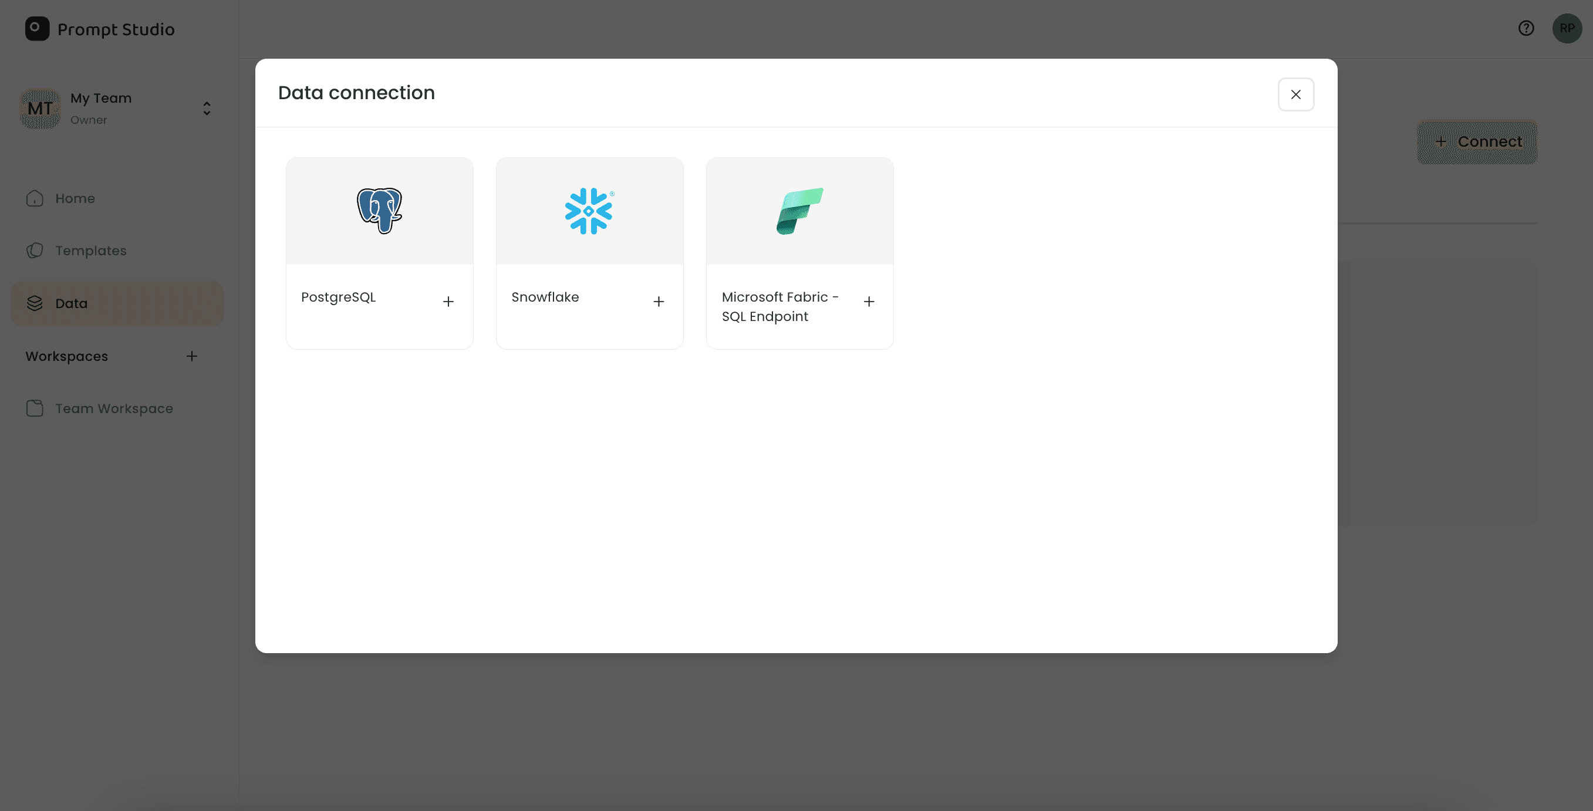Add a PostgreSQL connection with plus icon
This screenshot has width=1593, height=811.
click(x=448, y=302)
